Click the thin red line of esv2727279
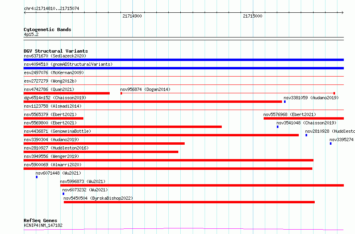 point(183,85)
